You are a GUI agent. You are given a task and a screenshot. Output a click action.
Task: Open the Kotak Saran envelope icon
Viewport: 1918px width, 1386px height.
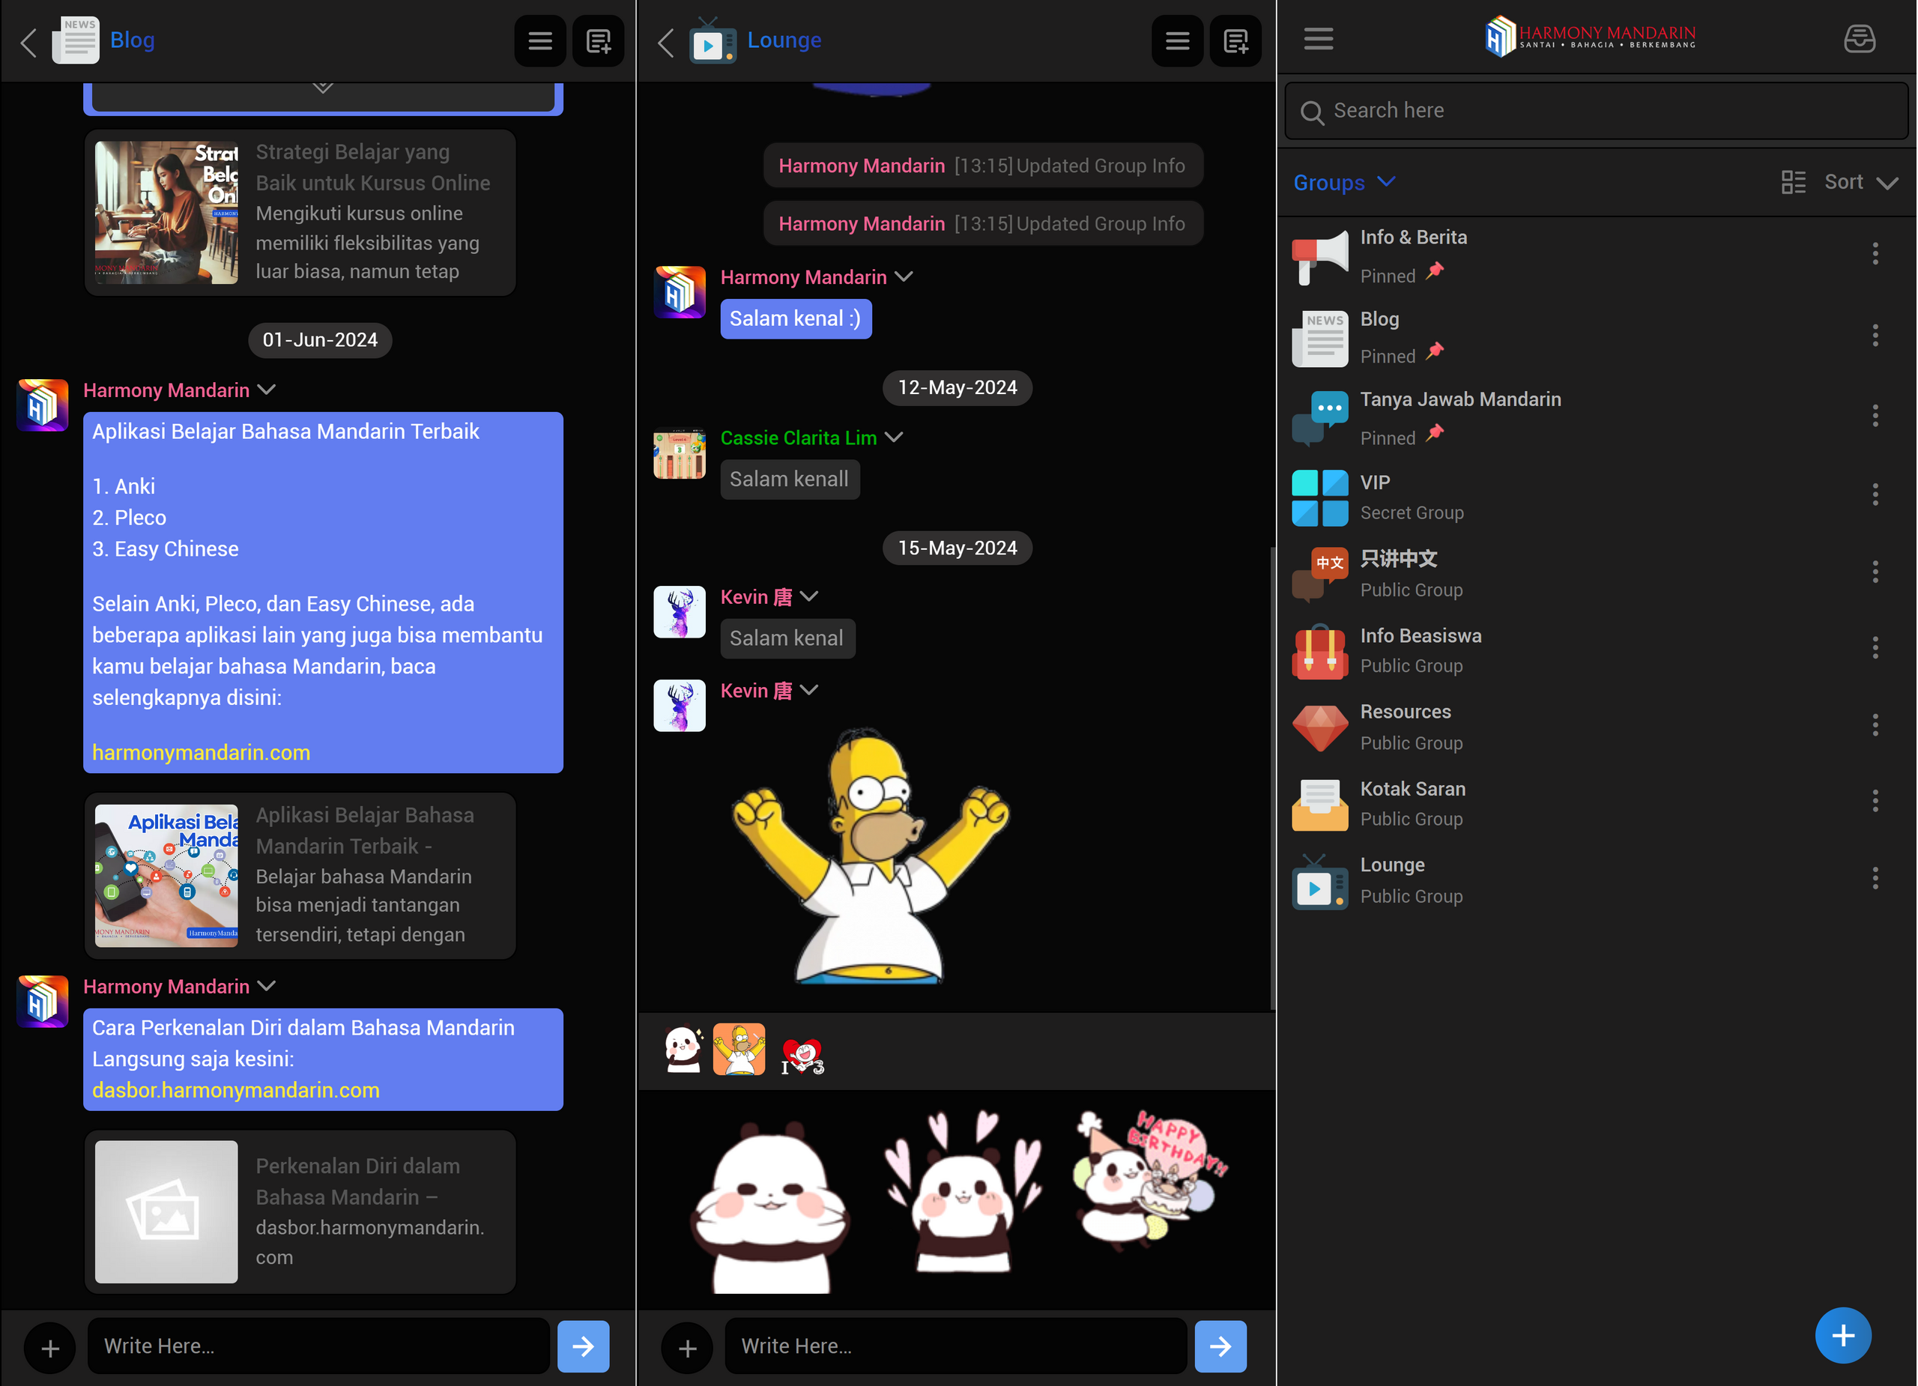pyautogui.click(x=1320, y=804)
